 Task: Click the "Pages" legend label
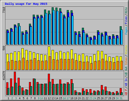(x=126, y=31)
